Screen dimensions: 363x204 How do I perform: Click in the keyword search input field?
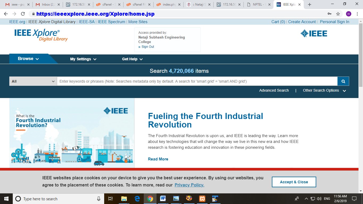(x=197, y=81)
